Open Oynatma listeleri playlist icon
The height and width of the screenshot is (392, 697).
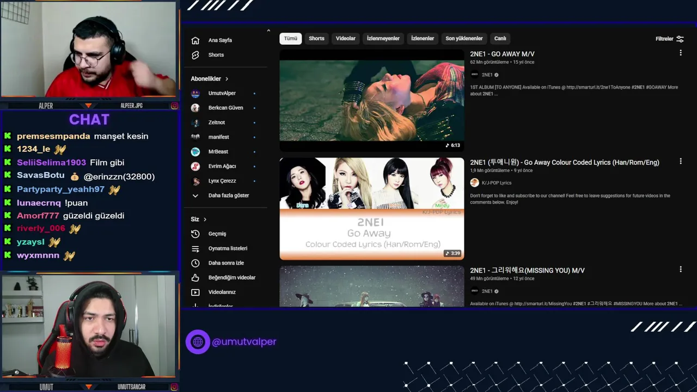click(195, 248)
